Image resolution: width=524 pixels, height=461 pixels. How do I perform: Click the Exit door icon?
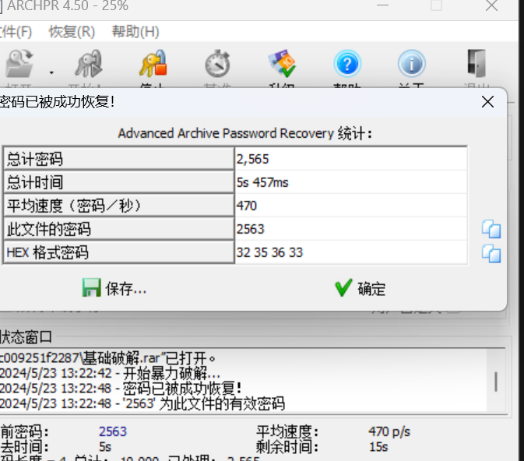point(477,64)
